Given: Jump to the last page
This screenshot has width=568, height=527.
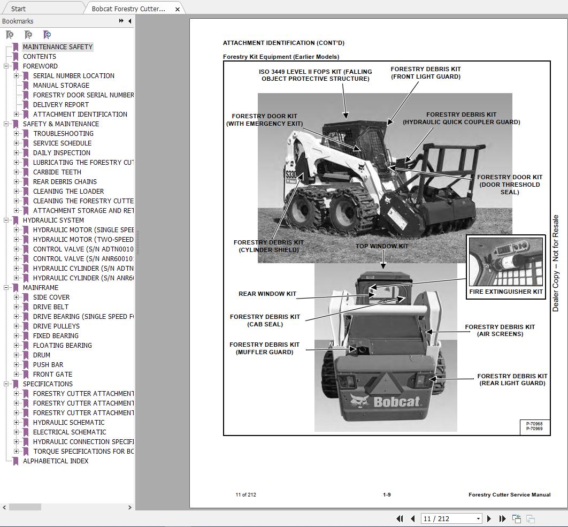Looking at the screenshot, I should pos(501,518).
